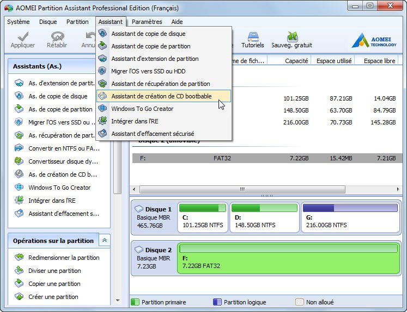Click the partition list horizontal scrollbar thumb
The height and width of the screenshot is (312, 407).
[242, 189]
